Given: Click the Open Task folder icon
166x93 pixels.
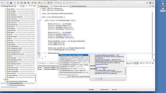Looking at the screenshot, I should [x=41, y=3].
